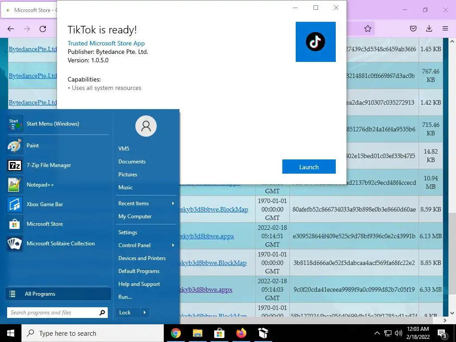Expand Control Panel submenu arrow
Viewport: 456px width, 342px height.
[173, 245]
